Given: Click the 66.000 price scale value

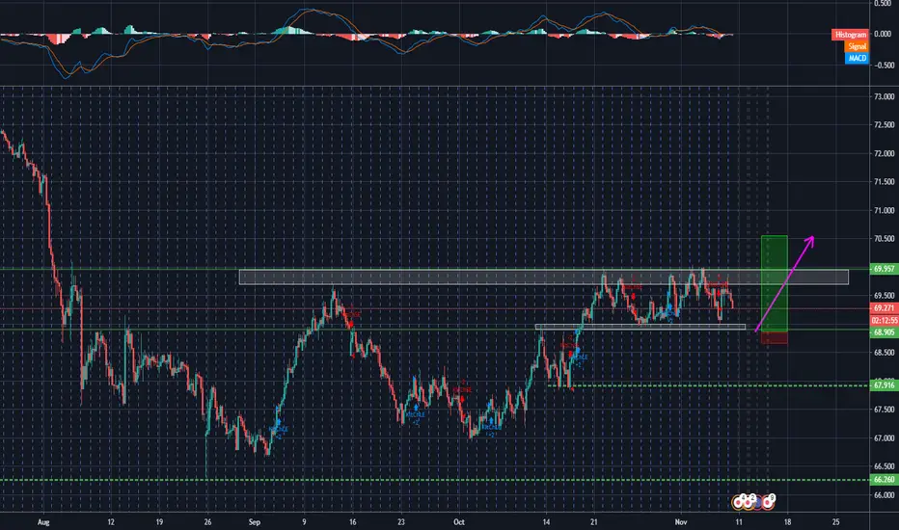Looking at the screenshot, I should (x=885, y=494).
